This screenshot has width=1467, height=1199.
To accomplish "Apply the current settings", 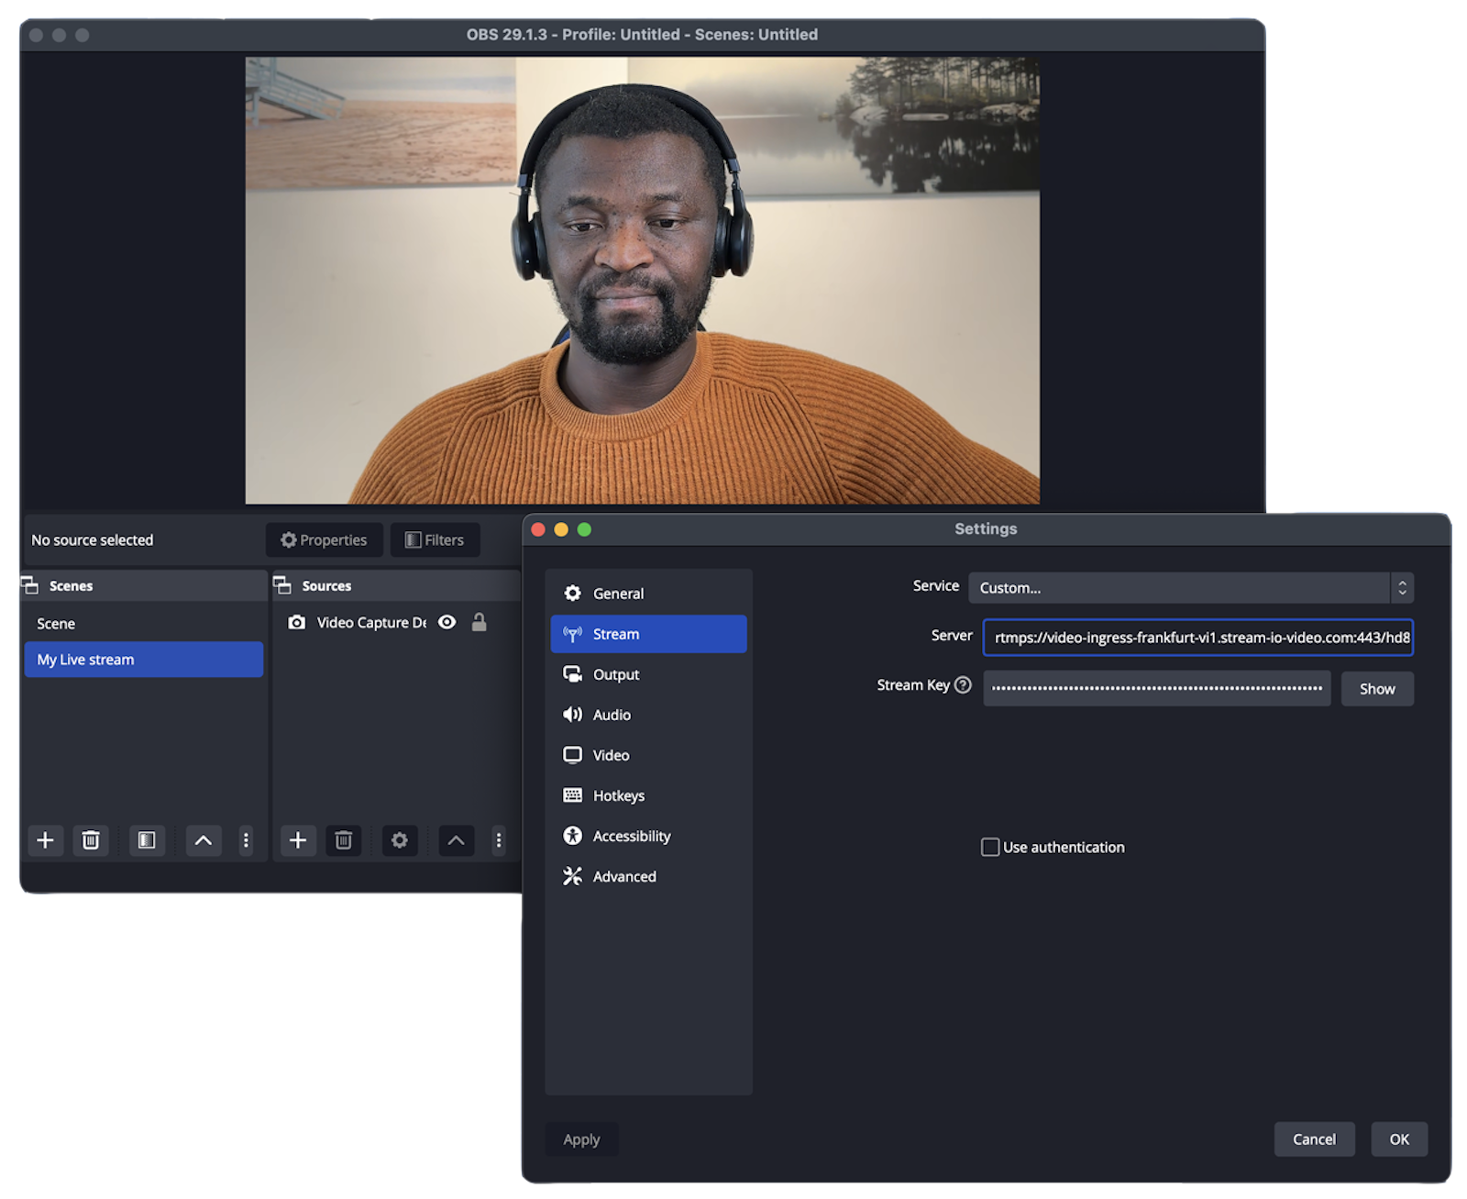I will tap(581, 1139).
